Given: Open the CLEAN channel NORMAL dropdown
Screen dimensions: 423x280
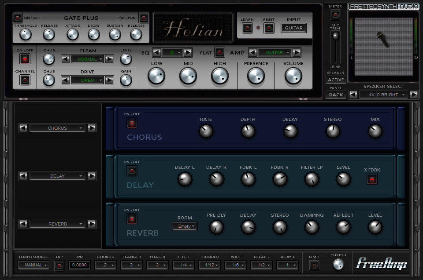Looking at the screenshot, I should tap(87, 59).
